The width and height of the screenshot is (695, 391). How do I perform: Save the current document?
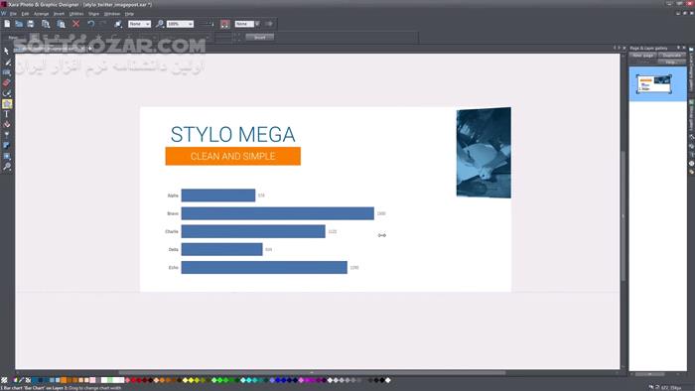click(30, 24)
